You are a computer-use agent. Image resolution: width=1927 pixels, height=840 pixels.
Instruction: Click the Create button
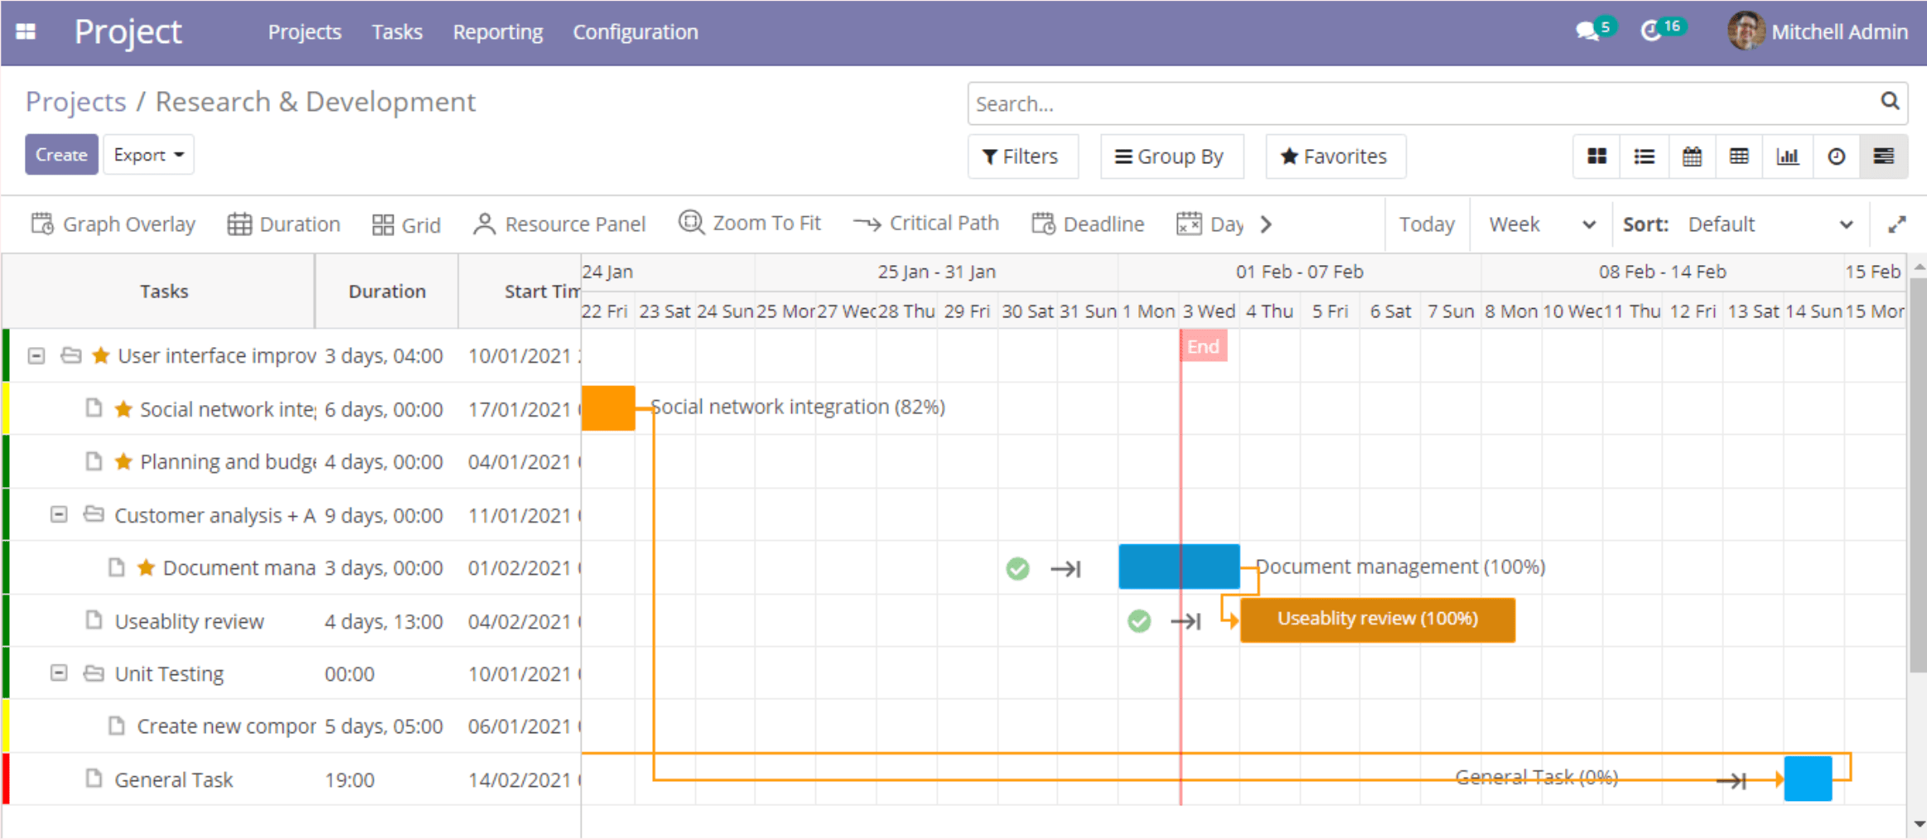[61, 155]
